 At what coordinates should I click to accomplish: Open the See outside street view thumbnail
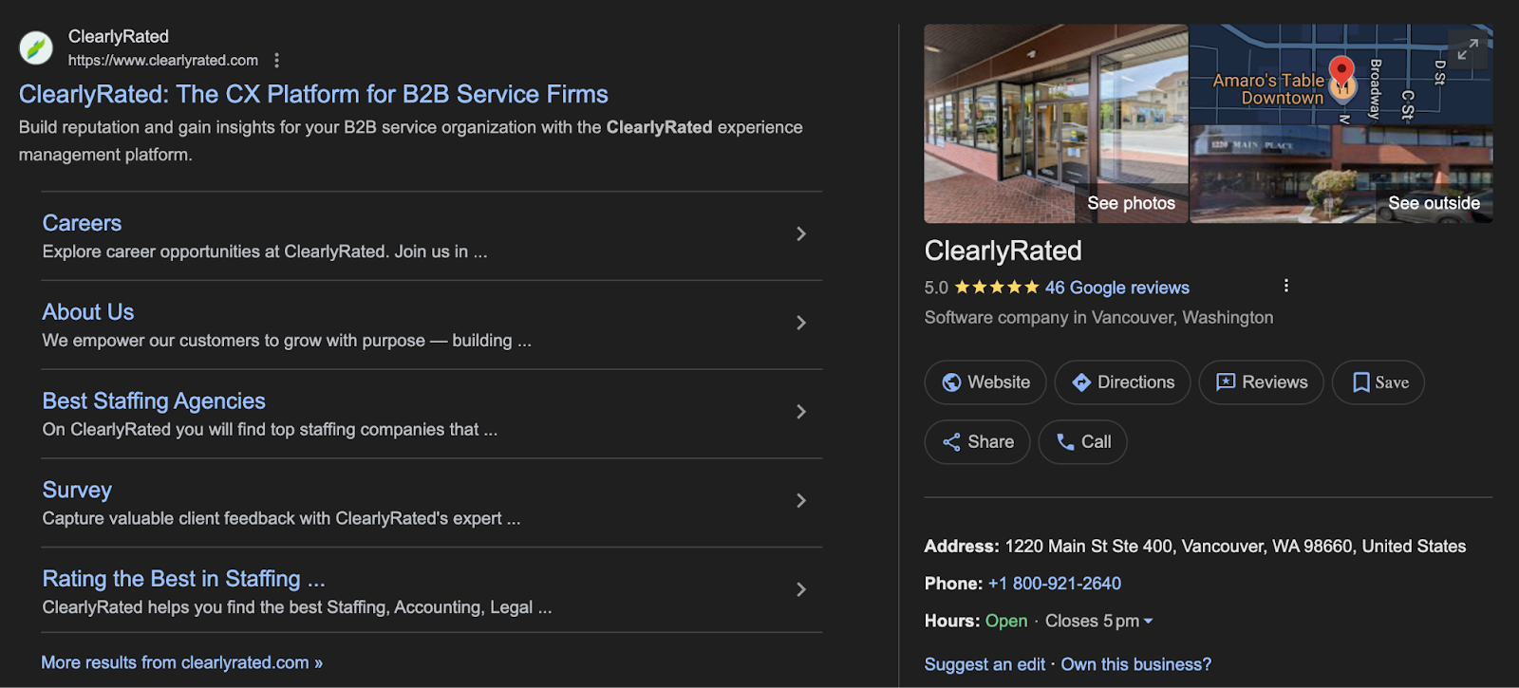pos(1341,175)
